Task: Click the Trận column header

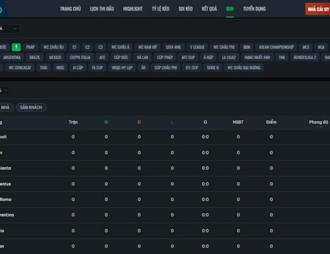Action: tap(73, 122)
